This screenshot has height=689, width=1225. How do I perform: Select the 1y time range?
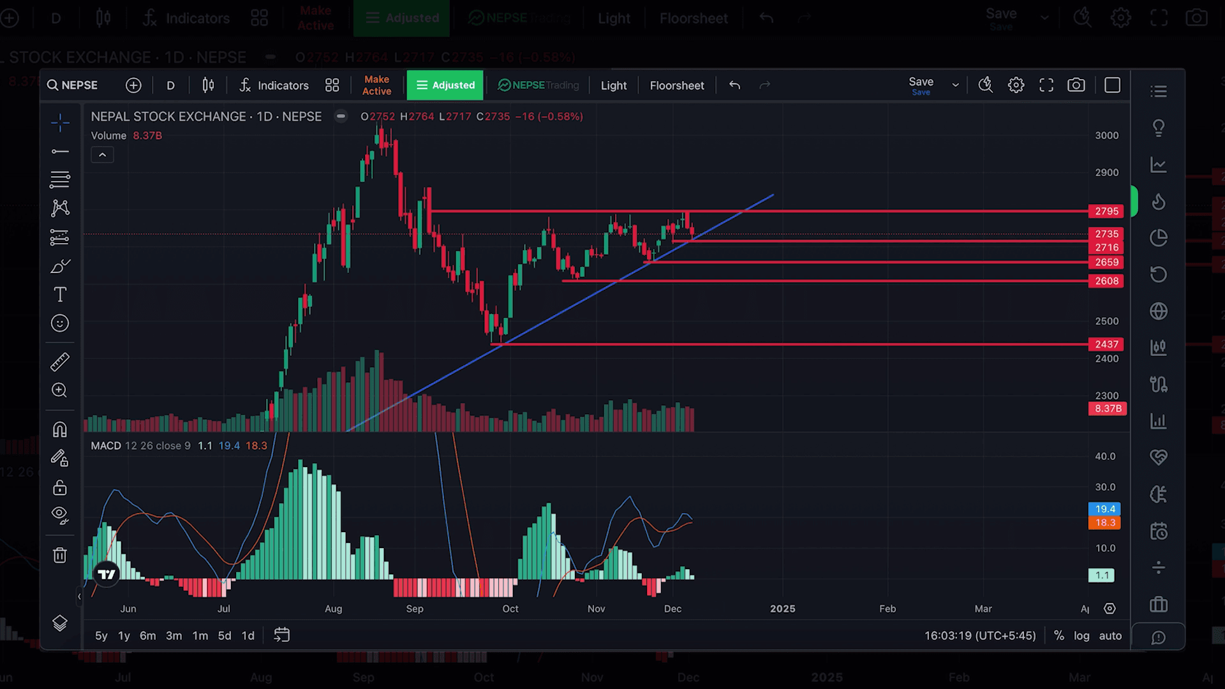point(124,636)
